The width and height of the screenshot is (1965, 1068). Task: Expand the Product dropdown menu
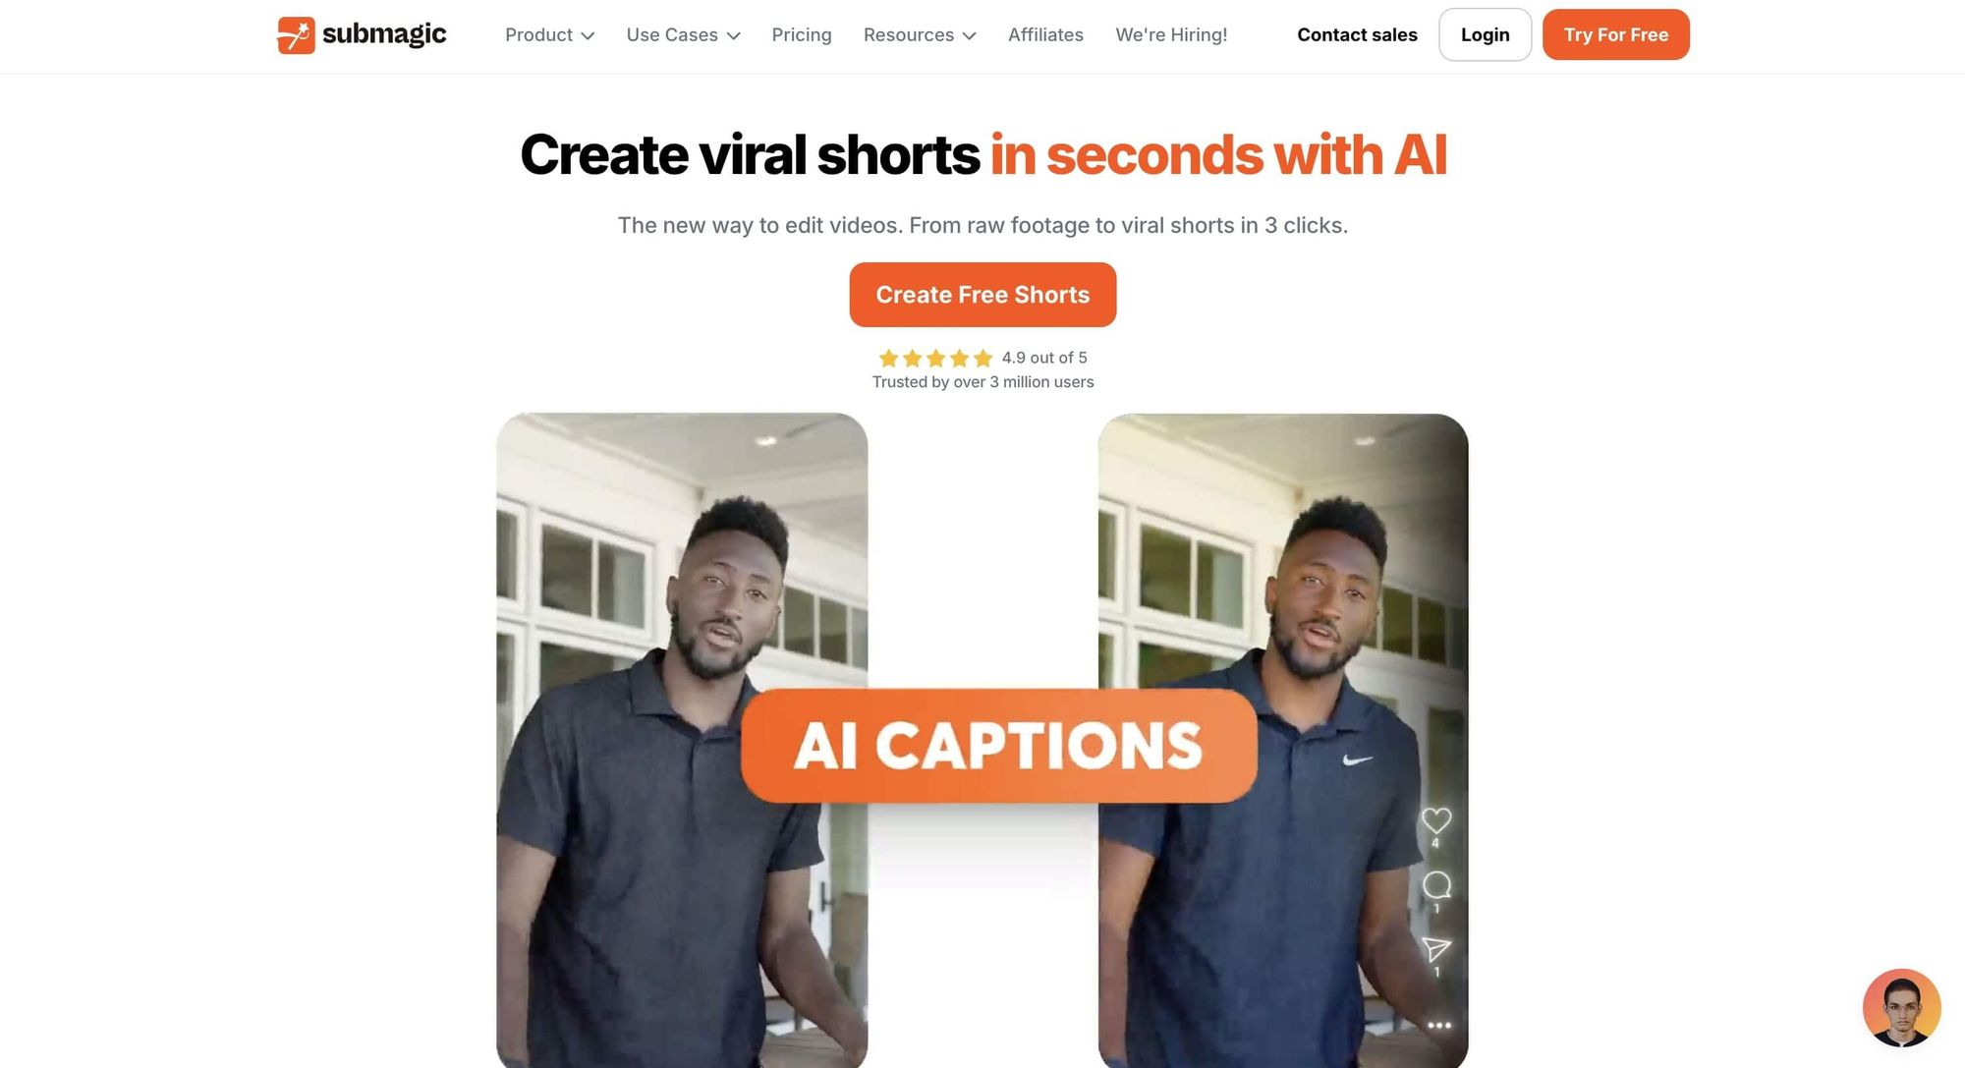(x=549, y=34)
